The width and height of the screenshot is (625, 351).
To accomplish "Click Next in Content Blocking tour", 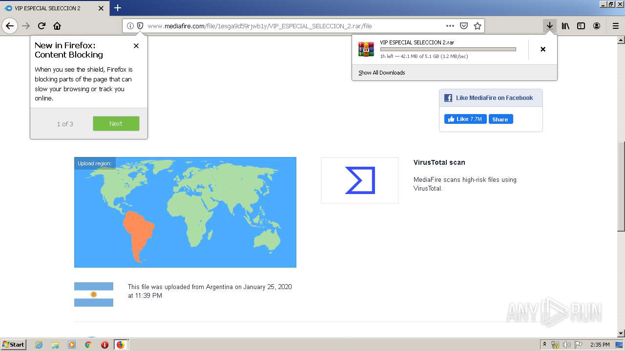I will (116, 124).
